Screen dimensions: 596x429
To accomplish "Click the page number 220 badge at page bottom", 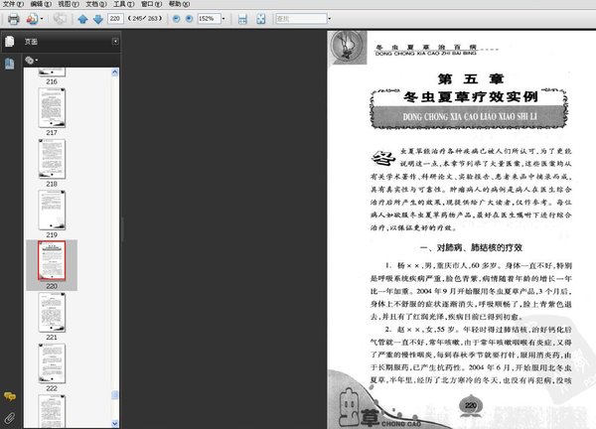I will [x=471, y=405].
